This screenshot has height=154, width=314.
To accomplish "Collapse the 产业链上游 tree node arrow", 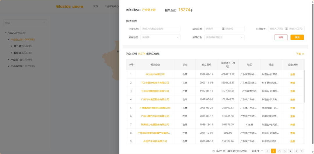I will (x=9, y=39).
